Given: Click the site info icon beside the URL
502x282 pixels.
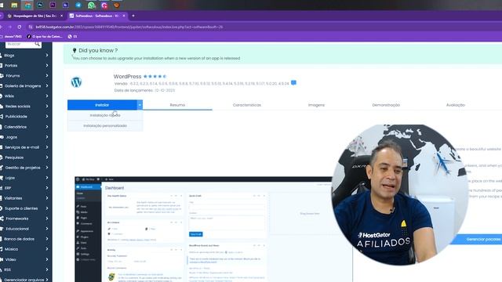Looking at the screenshot, I should 31,27.
